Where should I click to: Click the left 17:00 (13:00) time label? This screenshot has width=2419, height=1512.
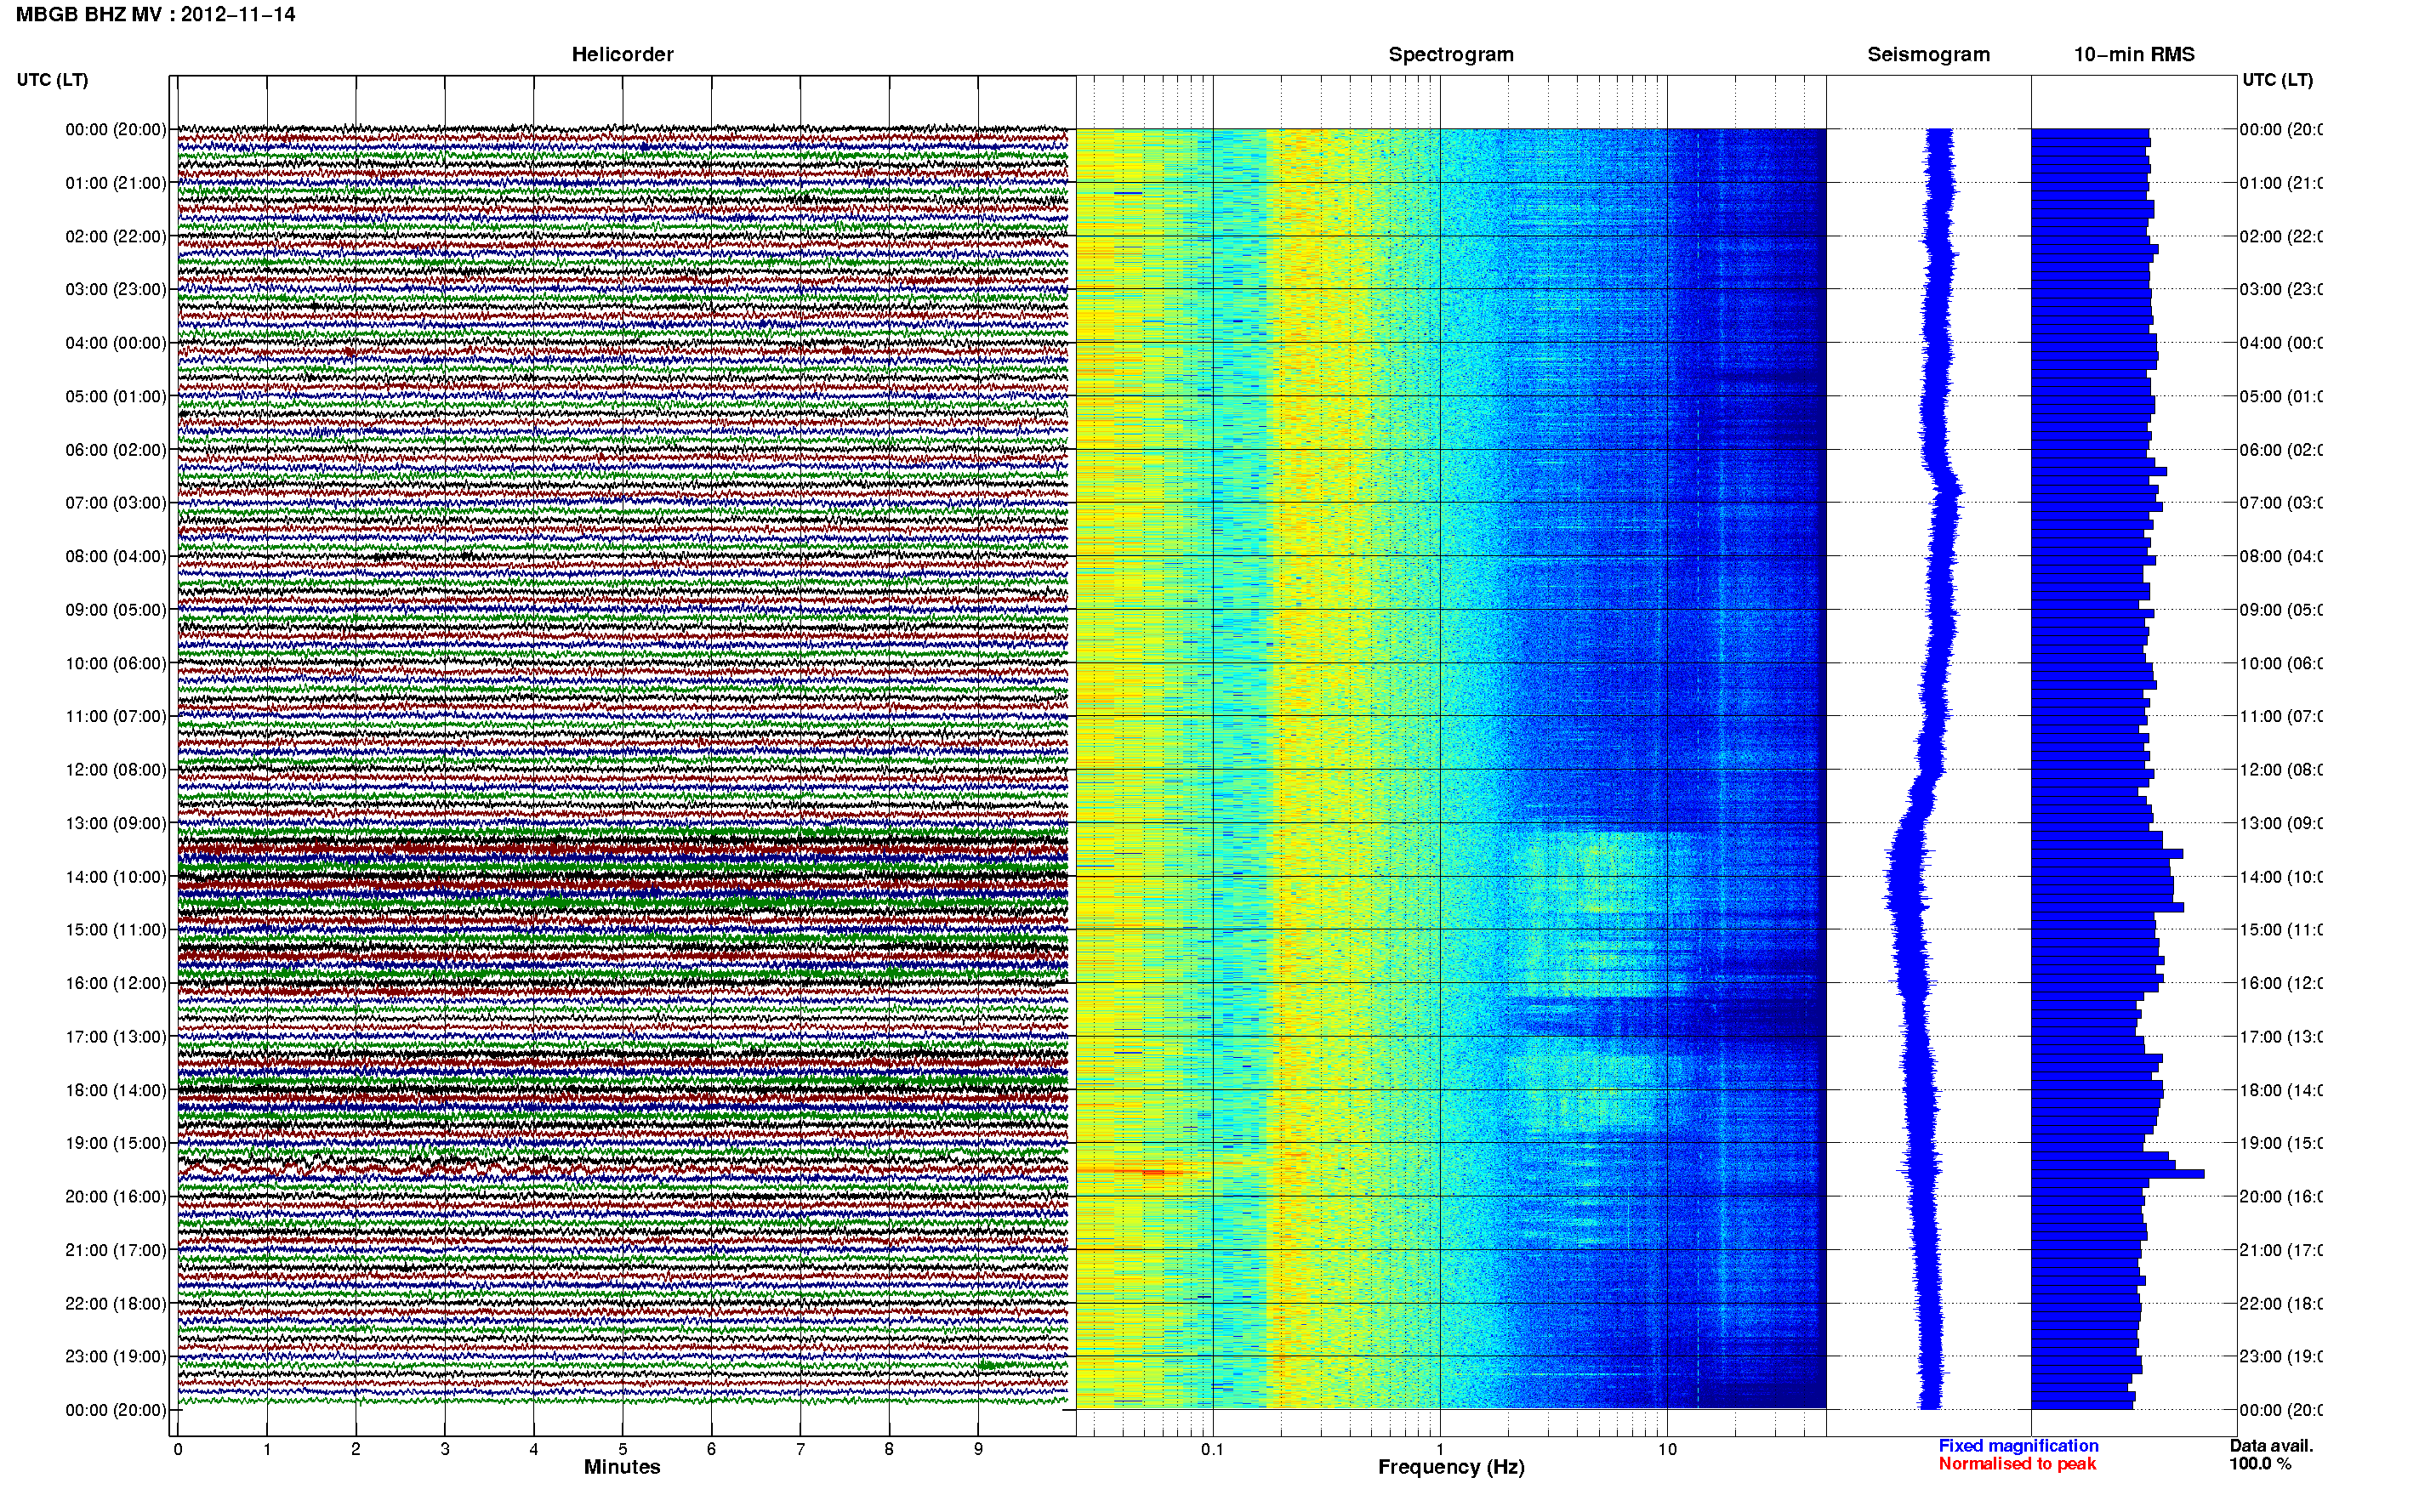click(x=116, y=1036)
